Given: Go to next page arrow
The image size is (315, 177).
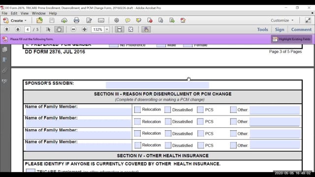Looking at the screenshot, I should coord(18,29).
